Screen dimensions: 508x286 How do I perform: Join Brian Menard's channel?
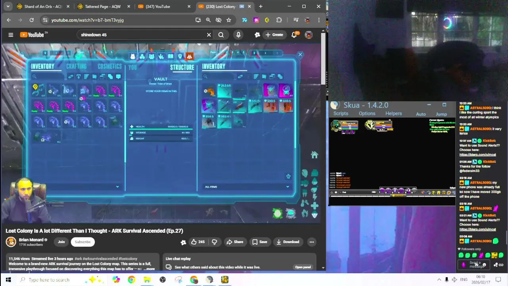click(x=61, y=242)
